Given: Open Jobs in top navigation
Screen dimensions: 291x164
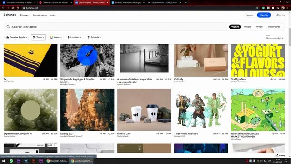Looking at the screenshot, I should point(53,15).
